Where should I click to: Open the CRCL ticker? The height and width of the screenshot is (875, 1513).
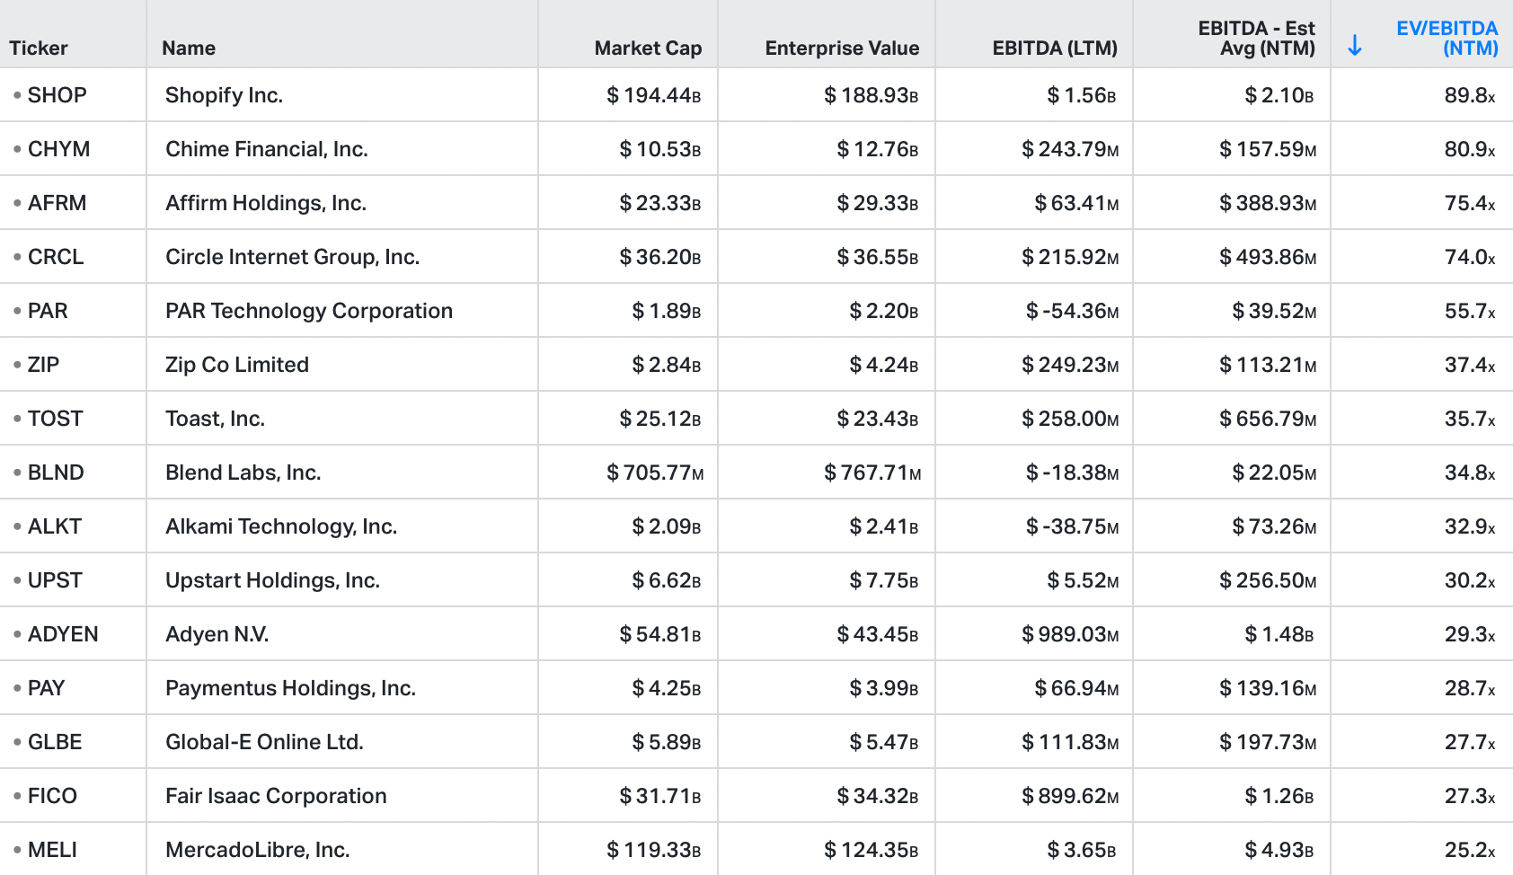[56, 257]
